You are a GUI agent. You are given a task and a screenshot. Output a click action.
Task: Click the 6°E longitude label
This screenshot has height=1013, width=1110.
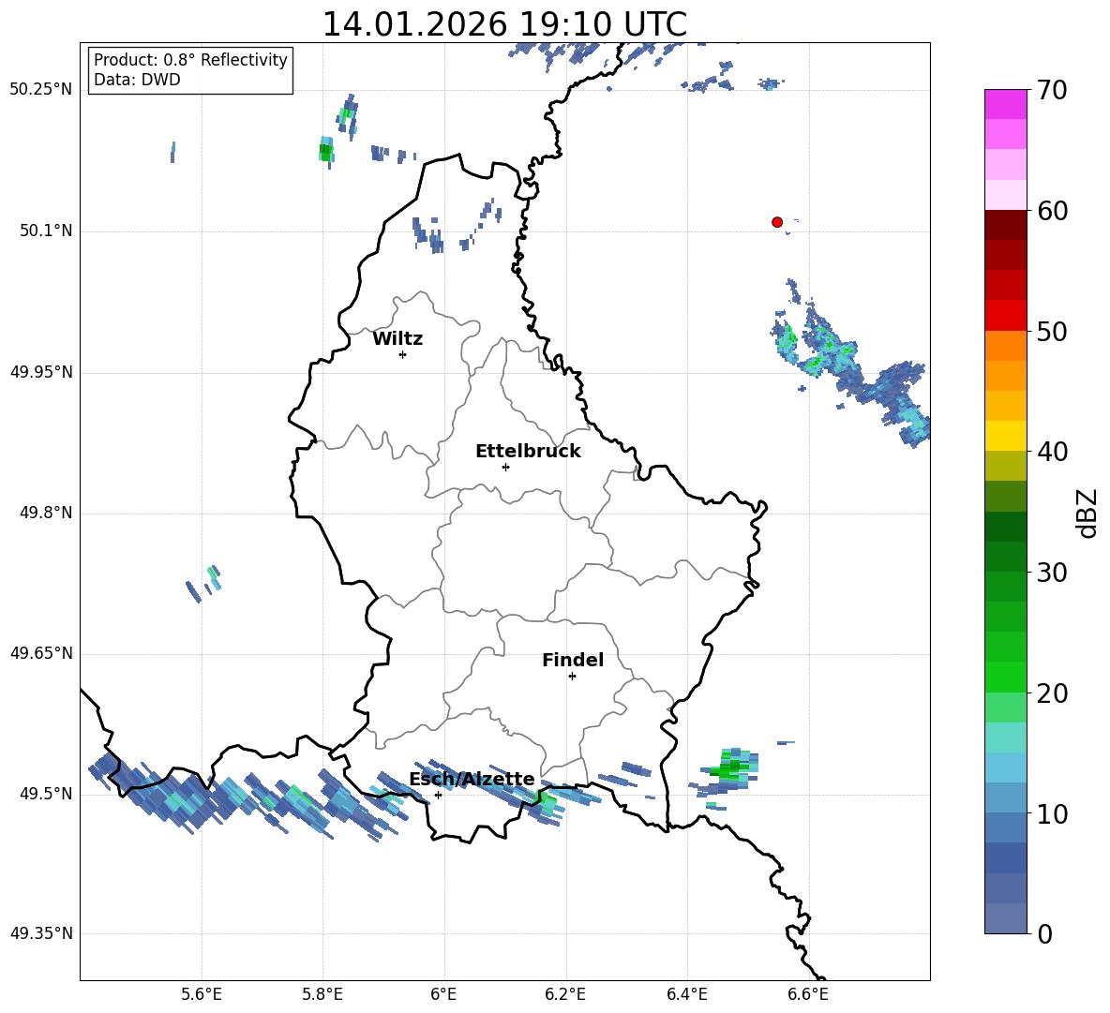(x=443, y=994)
